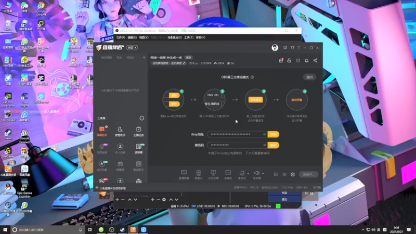Copy the rtmp address
Image resolution: width=416 pixels, height=234 pixels.
point(274,134)
